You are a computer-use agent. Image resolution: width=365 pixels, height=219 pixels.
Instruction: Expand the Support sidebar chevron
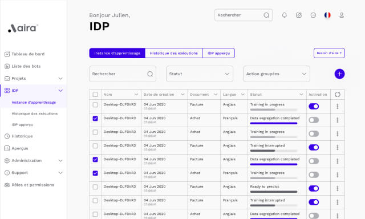60,173
